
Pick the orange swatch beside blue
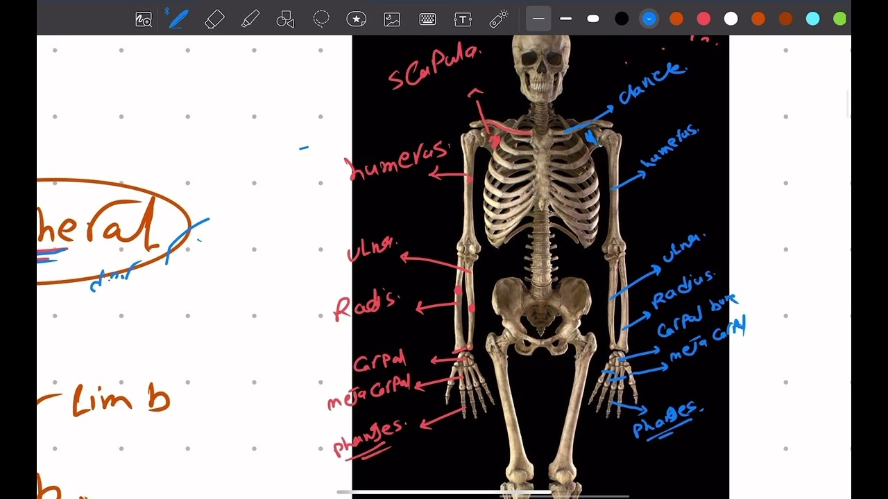pyautogui.click(x=676, y=19)
